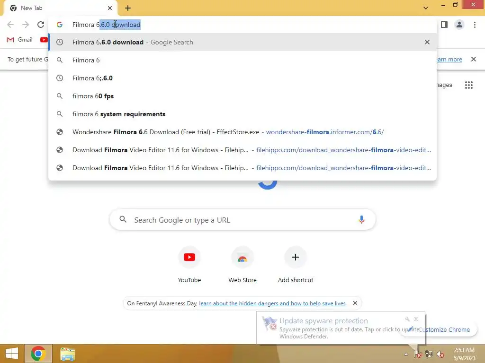Image resolution: width=485 pixels, height=363 pixels.
Task: Open the Google apps grid
Action: click(x=469, y=85)
